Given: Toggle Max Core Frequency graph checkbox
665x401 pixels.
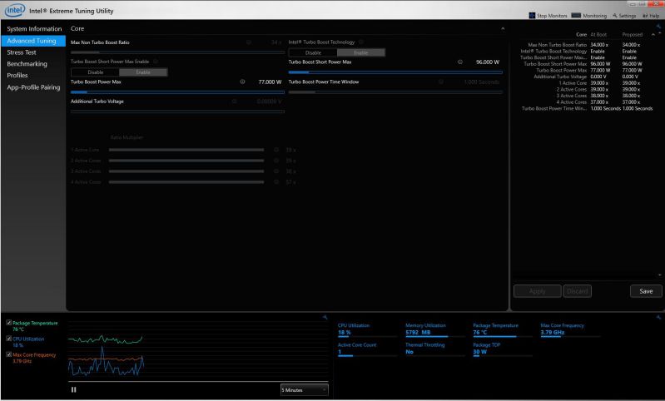Looking at the screenshot, I should click(9, 354).
